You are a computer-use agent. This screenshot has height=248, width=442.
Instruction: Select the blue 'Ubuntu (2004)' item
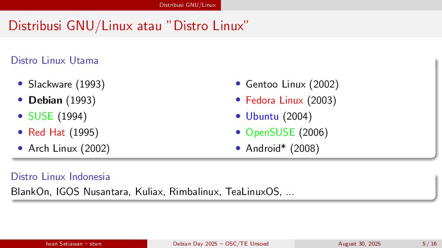pyautogui.click(x=279, y=116)
